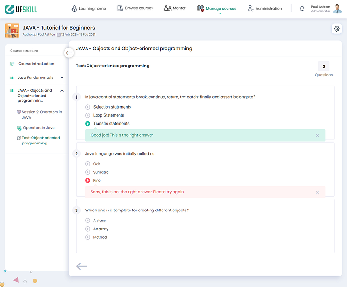This screenshot has height=287, width=347.
Task: Pick 'A class' option
Action: tap(87, 221)
